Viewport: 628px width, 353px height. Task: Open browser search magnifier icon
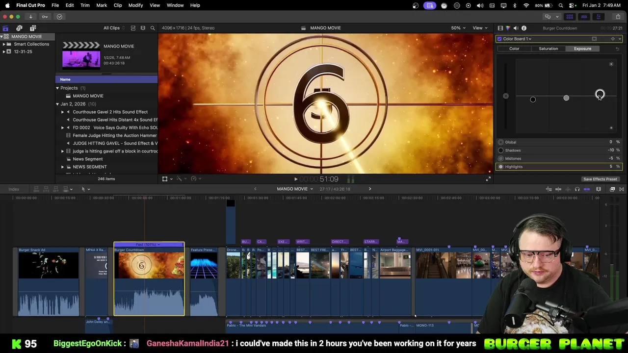pyautogui.click(x=153, y=28)
